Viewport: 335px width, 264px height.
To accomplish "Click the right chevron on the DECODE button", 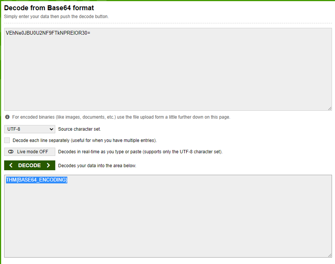I will (x=48, y=165).
